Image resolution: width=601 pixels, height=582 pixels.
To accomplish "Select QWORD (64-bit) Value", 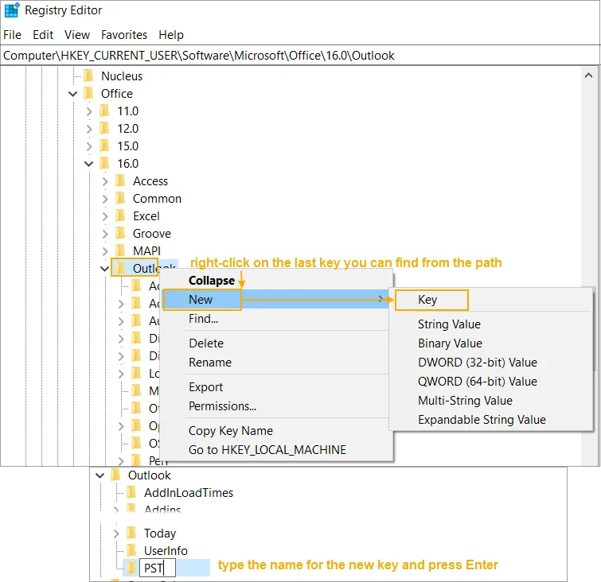I will [491, 382].
